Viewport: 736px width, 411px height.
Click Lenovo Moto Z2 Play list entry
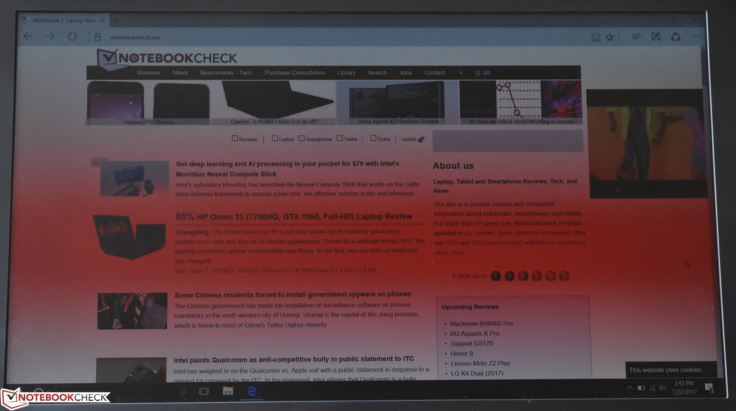click(x=480, y=363)
